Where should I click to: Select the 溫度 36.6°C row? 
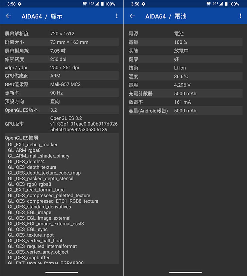click(x=185, y=76)
